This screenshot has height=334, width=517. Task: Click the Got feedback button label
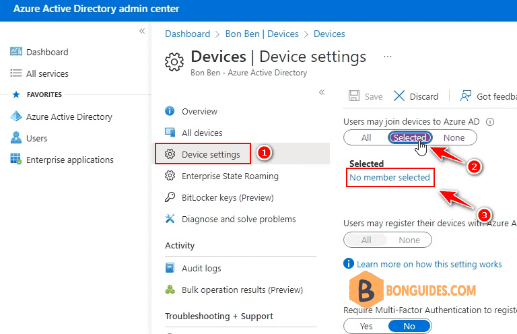(497, 96)
